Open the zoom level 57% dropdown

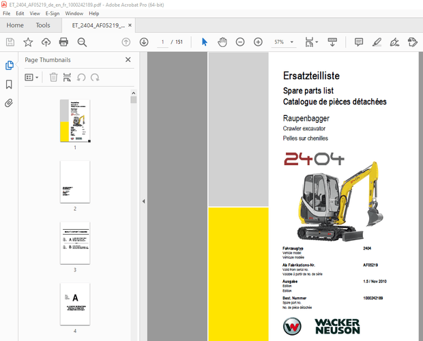284,42
